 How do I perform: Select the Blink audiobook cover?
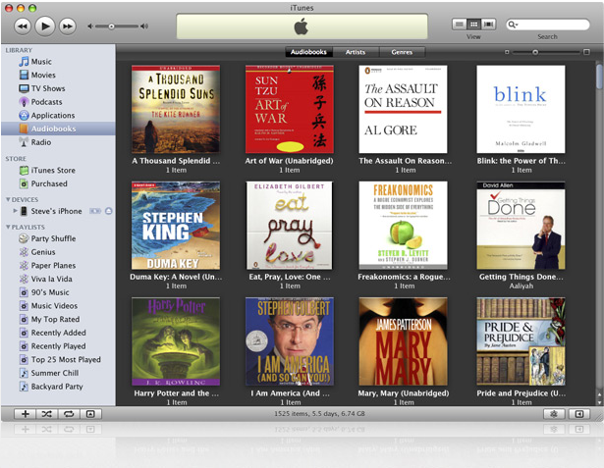(521, 109)
